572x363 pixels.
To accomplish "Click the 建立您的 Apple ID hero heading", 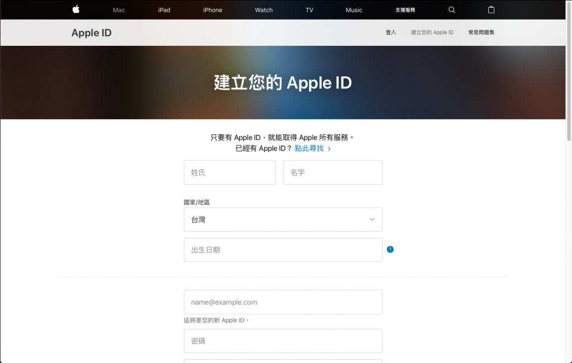I will (283, 83).
